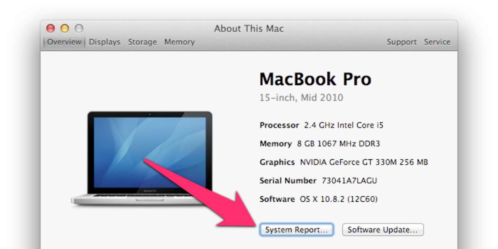Click the MacBook Pro laptop image
The image size is (498, 249).
pyautogui.click(x=142, y=158)
